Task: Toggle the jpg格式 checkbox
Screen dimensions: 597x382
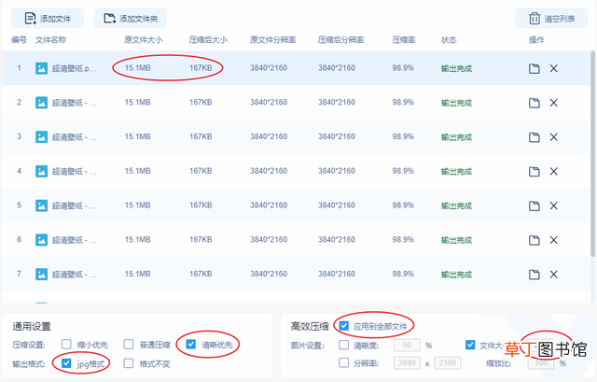Action: pos(66,363)
